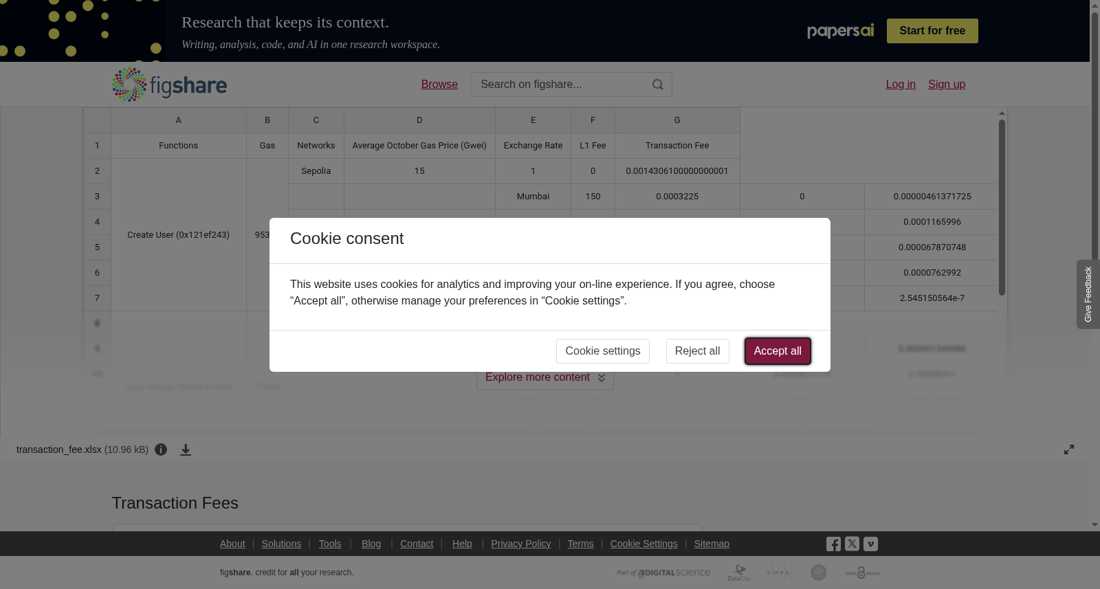Focus the Search on figshare field
Screen dimensions: 1100x589
click(571, 85)
